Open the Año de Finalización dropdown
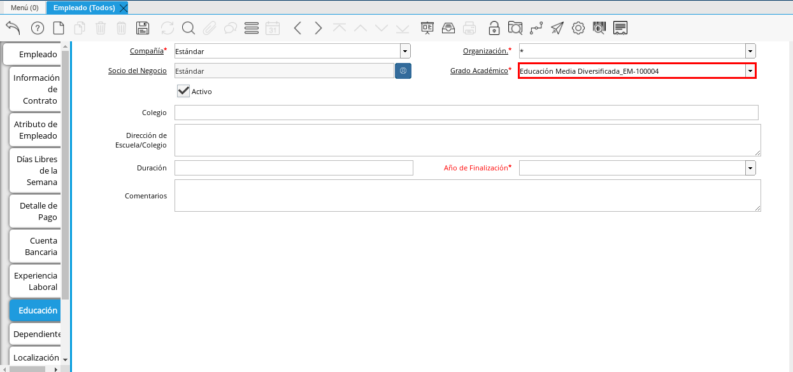This screenshot has height=372, width=793. (750, 168)
